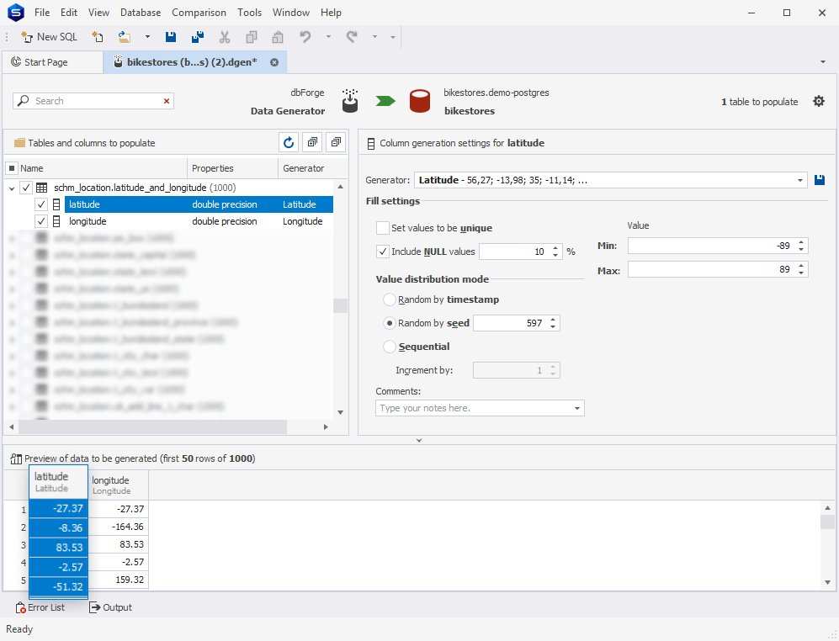Uncheck the latitude_and_longitude table checkbox
Viewport: 839px width, 641px height.
[26, 188]
